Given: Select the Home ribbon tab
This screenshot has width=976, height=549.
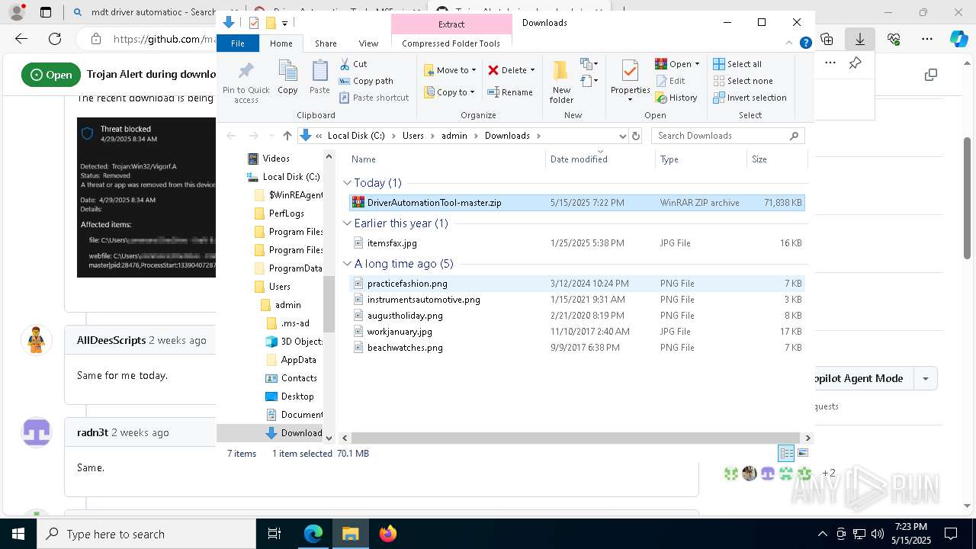Looking at the screenshot, I should [x=281, y=43].
